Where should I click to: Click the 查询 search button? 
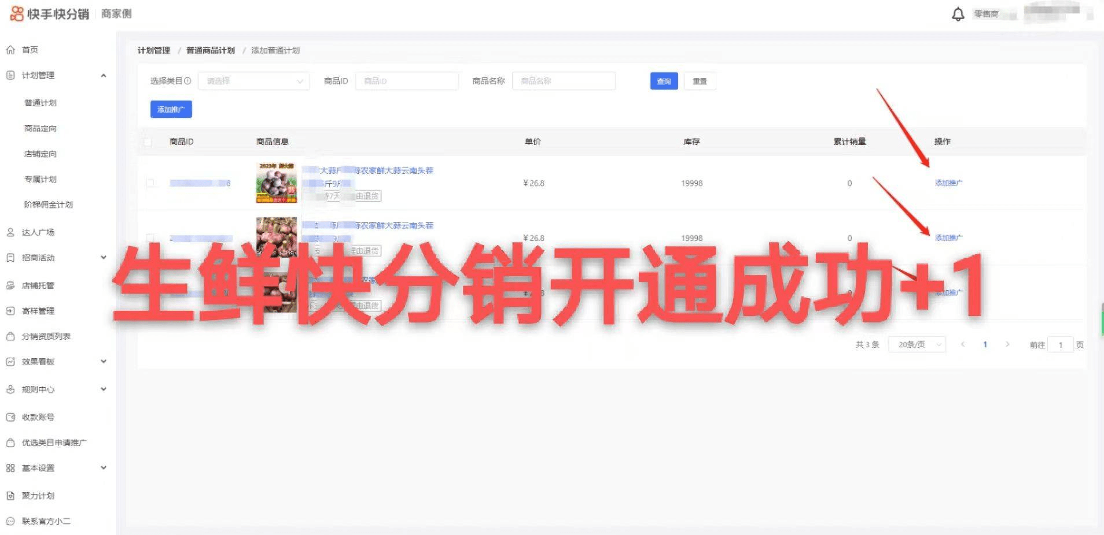coord(664,81)
